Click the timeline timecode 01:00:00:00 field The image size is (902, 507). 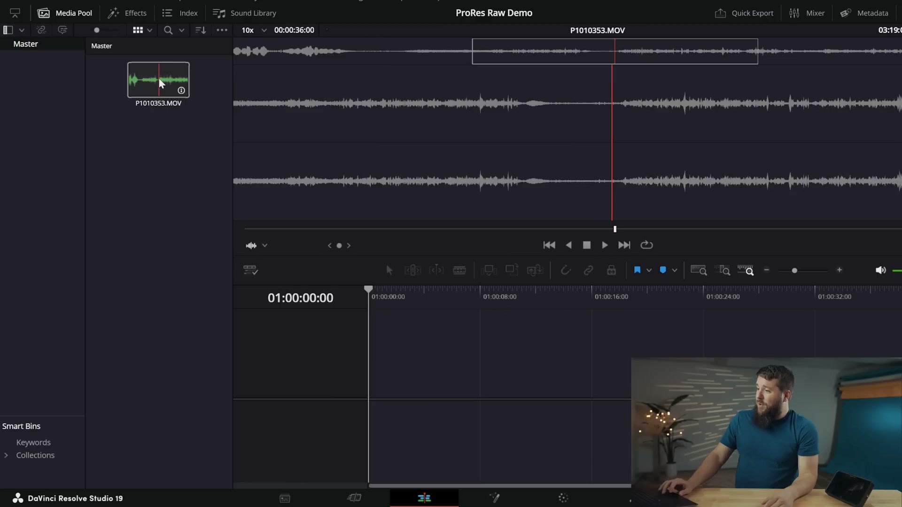tap(301, 298)
